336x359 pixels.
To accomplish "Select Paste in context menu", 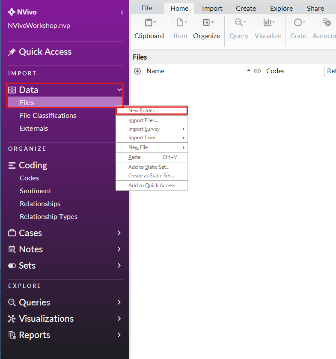I will pyautogui.click(x=152, y=157).
